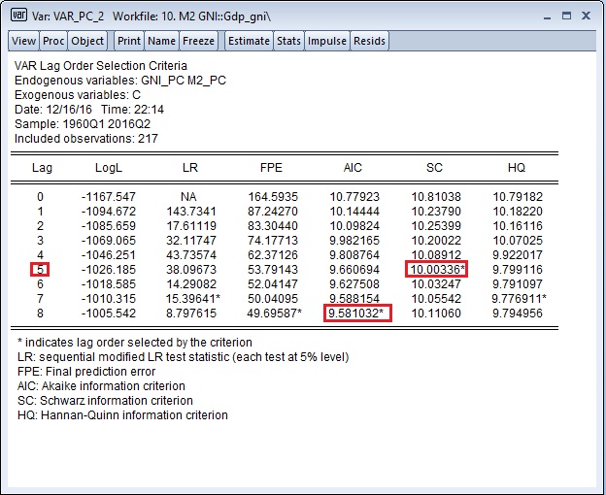This screenshot has height=495, width=606.
Task: Select the FPE value 49.69587* cell
Action: [274, 314]
